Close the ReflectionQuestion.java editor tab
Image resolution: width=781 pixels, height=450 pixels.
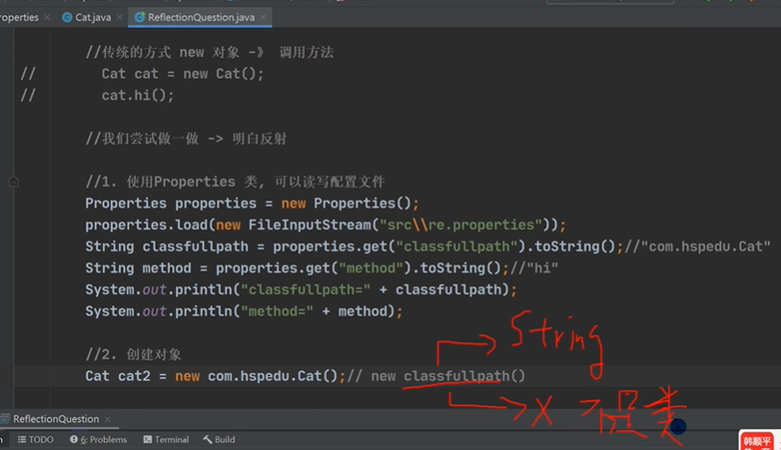(x=264, y=17)
